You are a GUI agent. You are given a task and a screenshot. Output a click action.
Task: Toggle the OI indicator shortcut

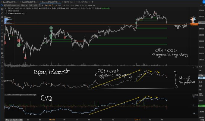tap(80, 5)
